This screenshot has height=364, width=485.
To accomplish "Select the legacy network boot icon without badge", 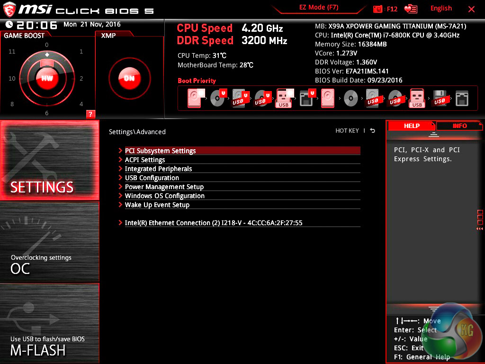I will (462, 99).
